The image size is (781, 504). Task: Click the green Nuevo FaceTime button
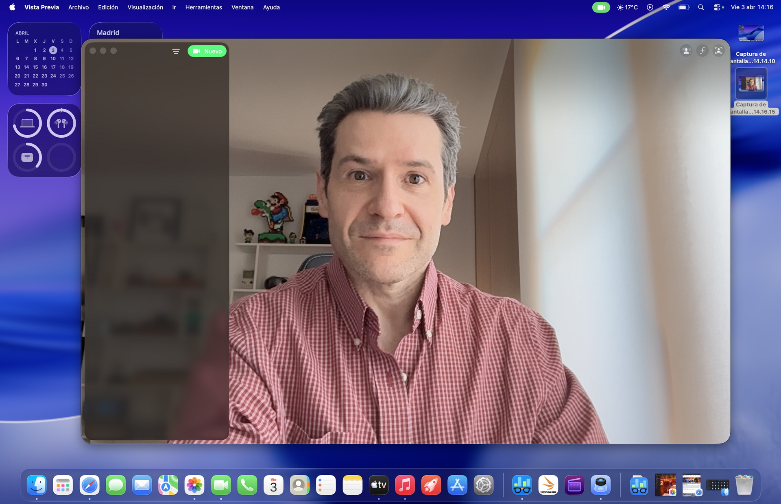[x=207, y=51]
